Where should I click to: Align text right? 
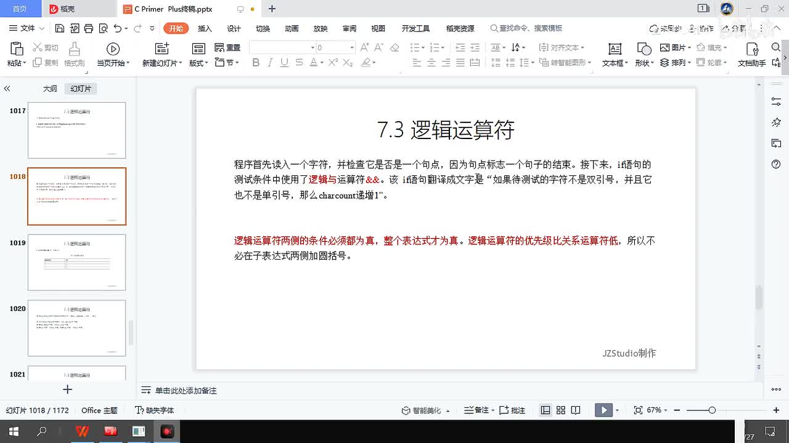pyautogui.click(x=446, y=63)
